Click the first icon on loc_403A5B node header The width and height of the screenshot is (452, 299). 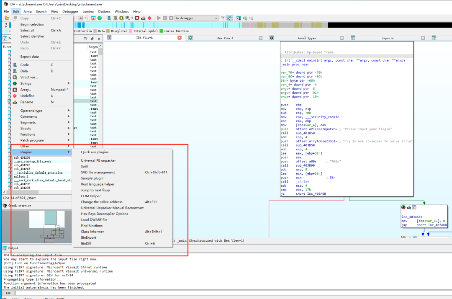tap(403, 207)
